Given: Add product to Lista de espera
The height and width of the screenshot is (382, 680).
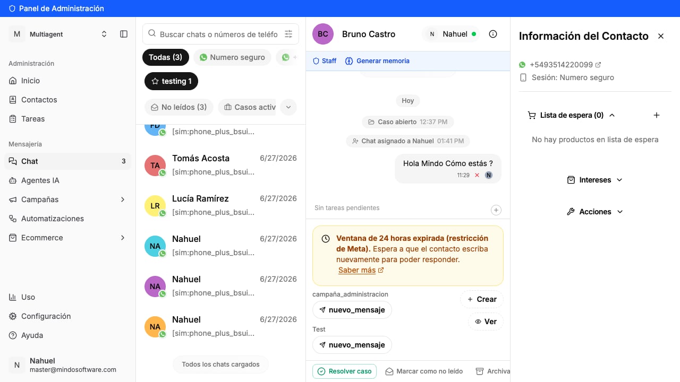Looking at the screenshot, I should click(x=657, y=115).
